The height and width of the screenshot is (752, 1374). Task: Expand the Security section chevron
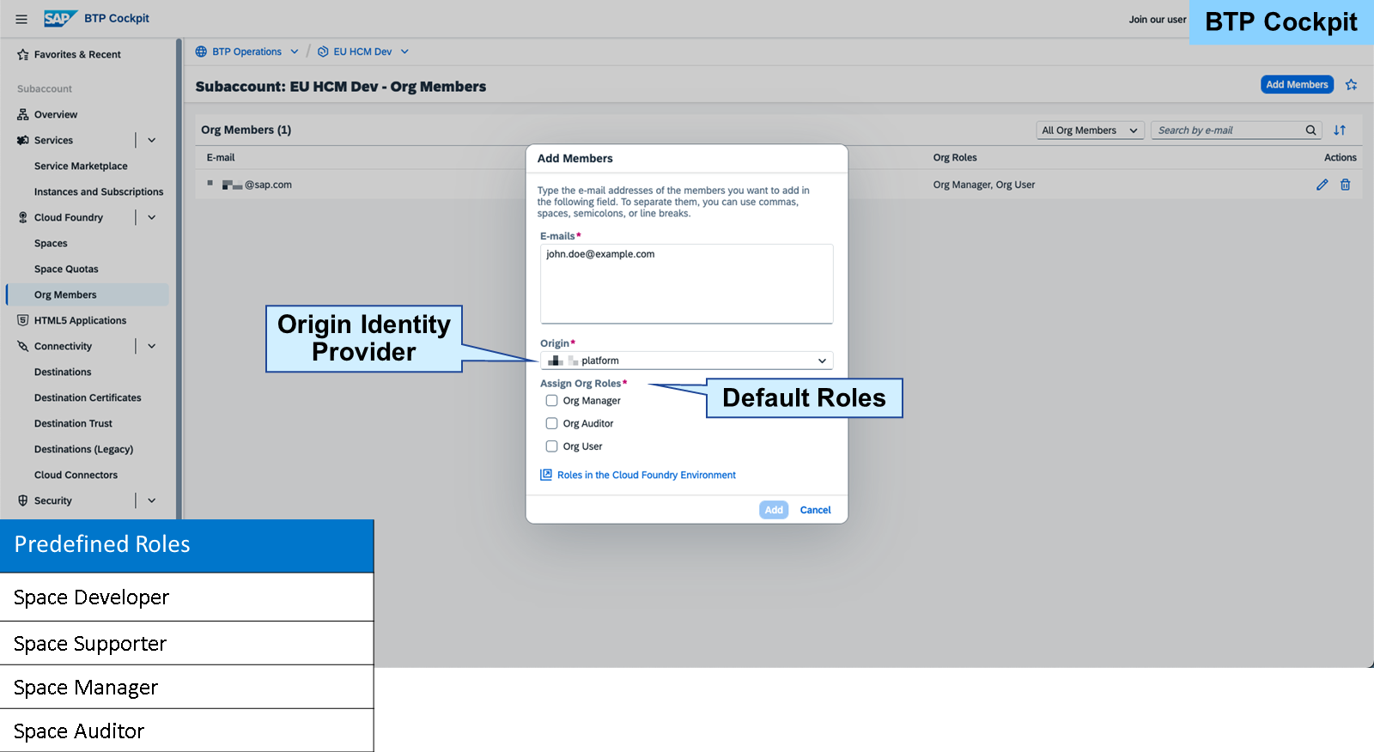click(152, 500)
